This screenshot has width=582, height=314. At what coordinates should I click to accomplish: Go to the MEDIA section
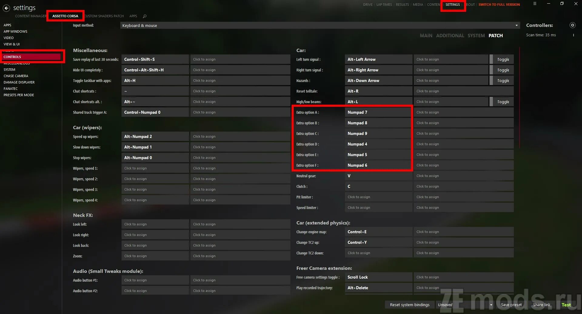[x=418, y=5]
